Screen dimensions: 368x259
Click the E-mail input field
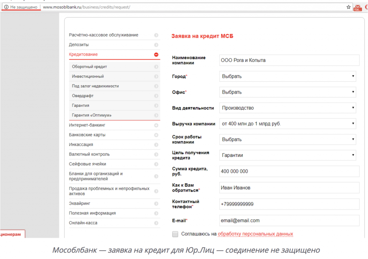click(x=289, y=221)
